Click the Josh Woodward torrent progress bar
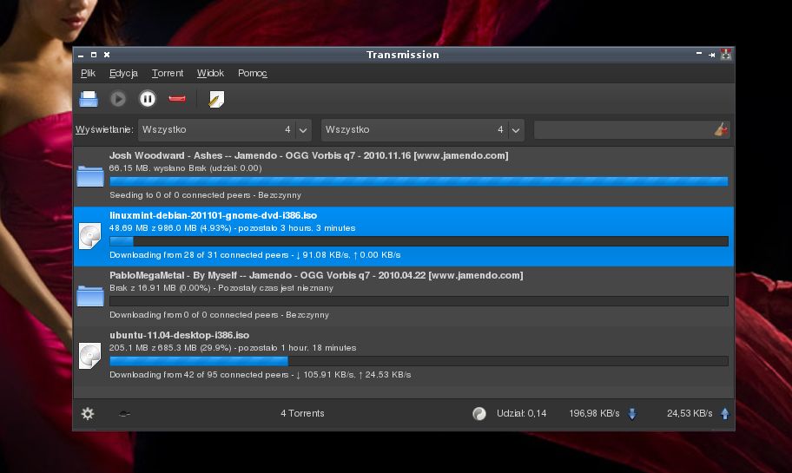792x473 pixels. pos(419,181)
